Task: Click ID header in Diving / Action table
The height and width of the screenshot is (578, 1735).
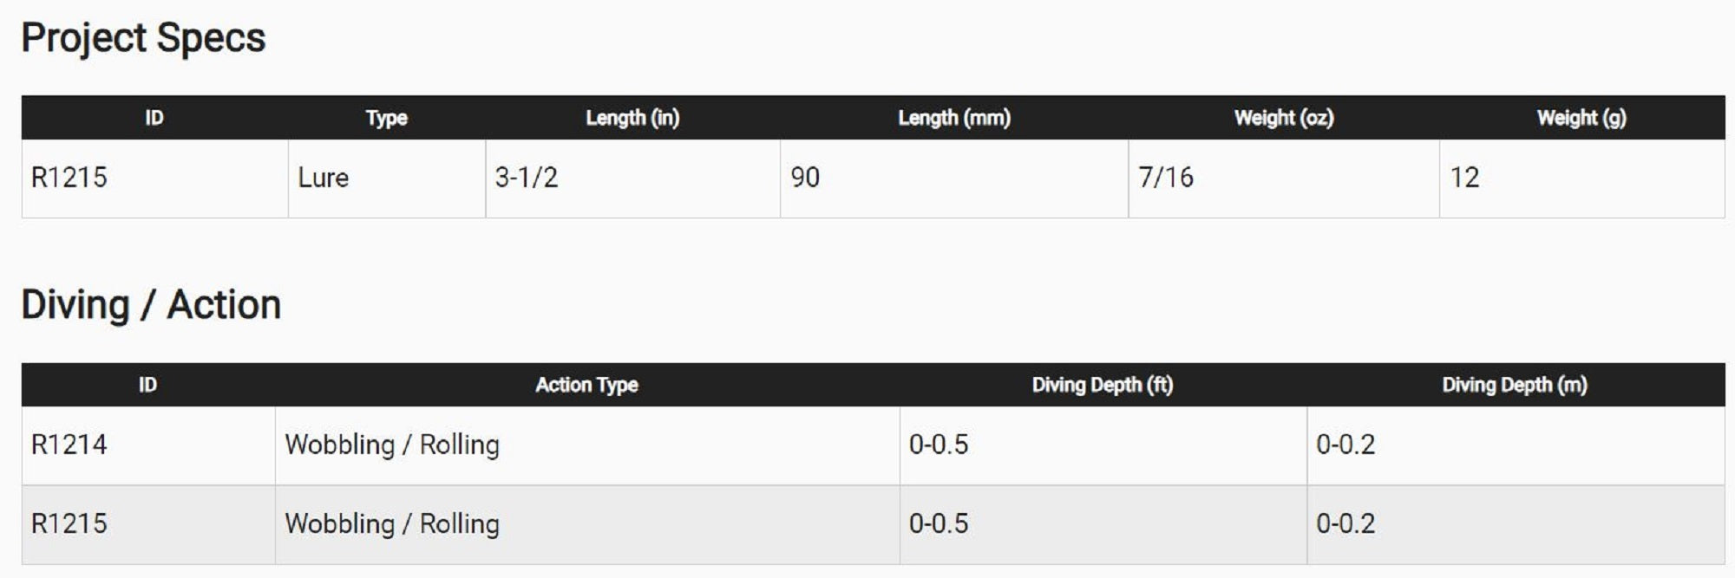Action: (148, 385)
